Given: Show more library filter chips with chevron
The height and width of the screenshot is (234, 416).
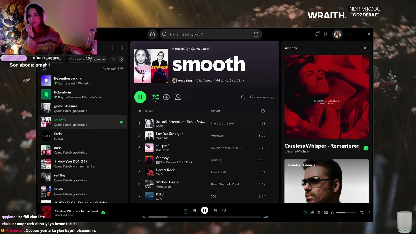Looking at the screenshot, I should click(122, 59).
